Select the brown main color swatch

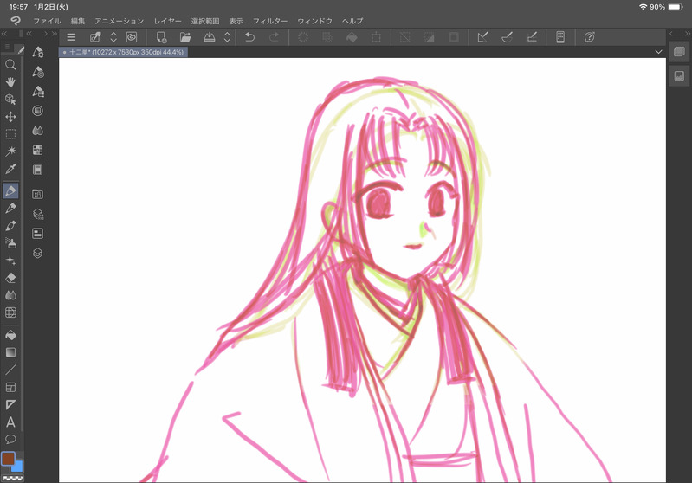[x=8, y=459]
